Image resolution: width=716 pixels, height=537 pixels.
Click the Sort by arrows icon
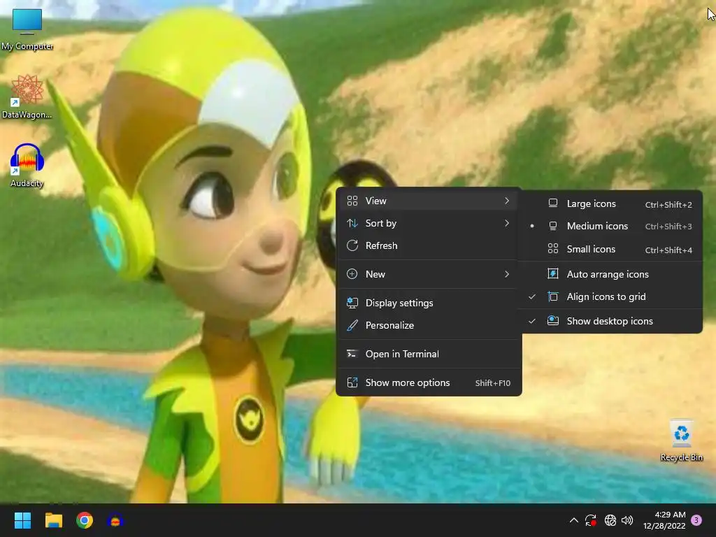[x=352, y=223]
